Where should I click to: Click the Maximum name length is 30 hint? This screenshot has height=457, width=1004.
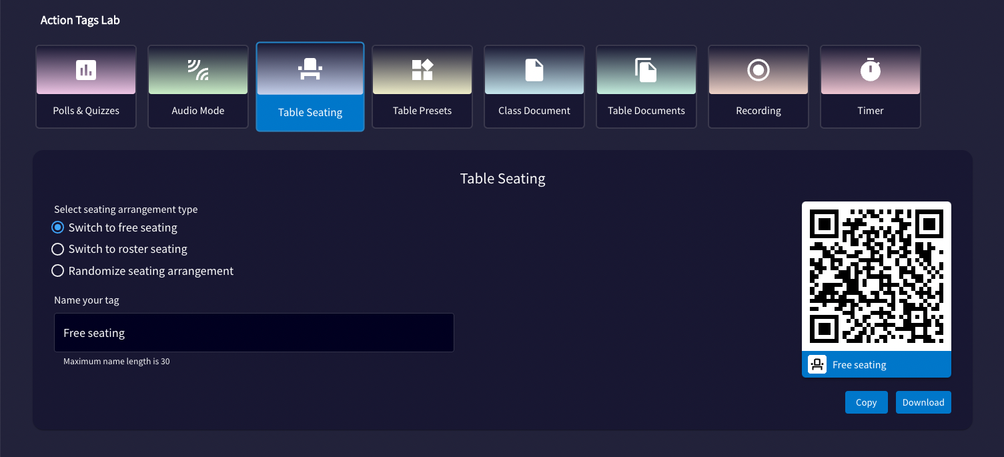(117, 362)
